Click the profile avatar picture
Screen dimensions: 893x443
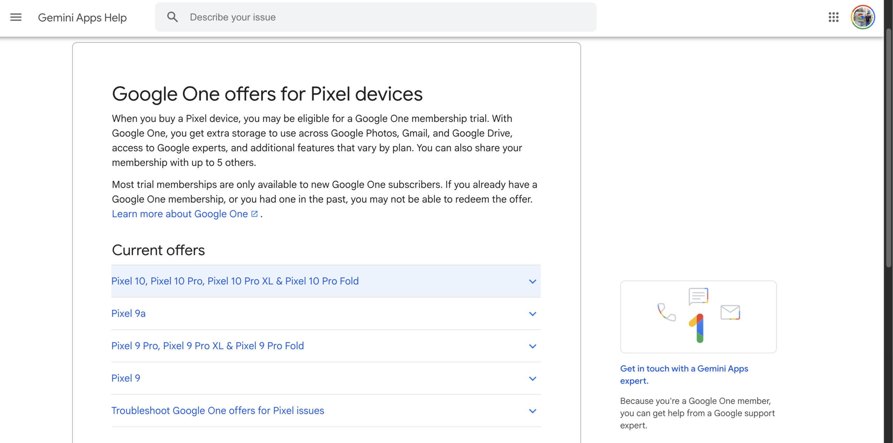click(863, 17)
